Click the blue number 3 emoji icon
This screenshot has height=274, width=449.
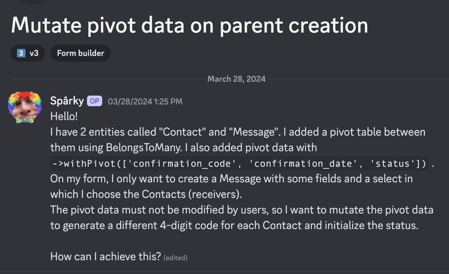21,53
